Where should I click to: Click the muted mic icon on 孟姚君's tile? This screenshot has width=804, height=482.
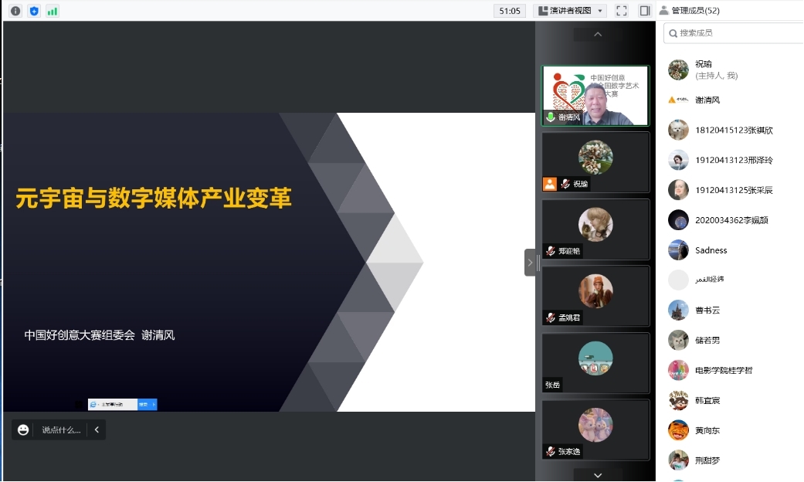coord(551,317)
